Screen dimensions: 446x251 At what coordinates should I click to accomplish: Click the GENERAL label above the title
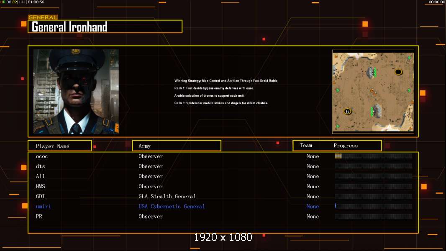click(43, 17)
